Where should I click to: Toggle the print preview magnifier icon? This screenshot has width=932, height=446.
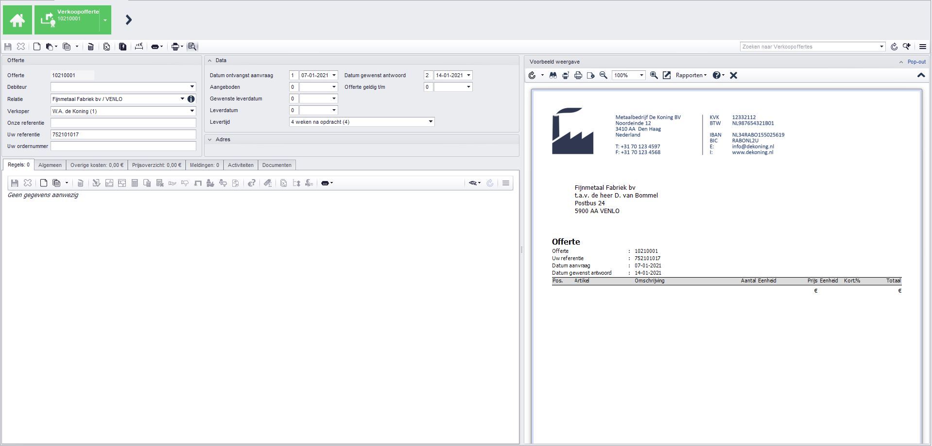tap(192, 47)
